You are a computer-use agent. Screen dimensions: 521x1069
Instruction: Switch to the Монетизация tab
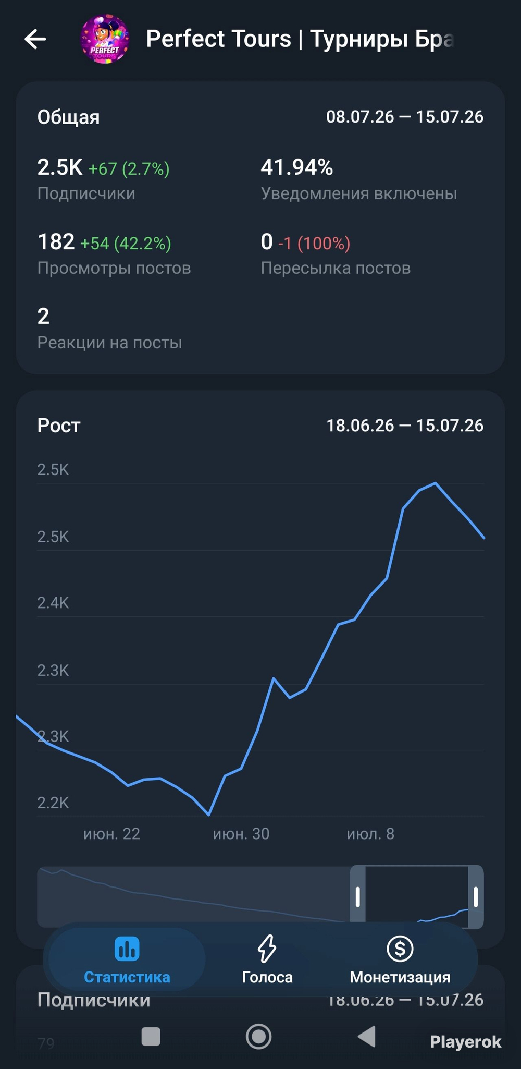pos(400,959)
